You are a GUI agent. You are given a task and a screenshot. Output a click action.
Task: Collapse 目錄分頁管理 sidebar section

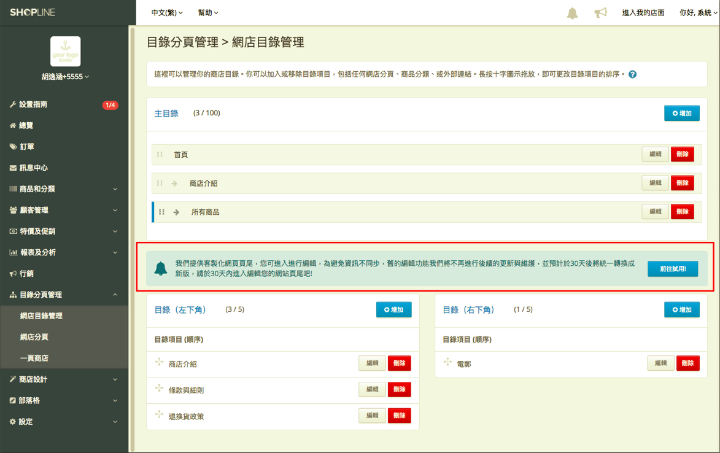[64, 295]
